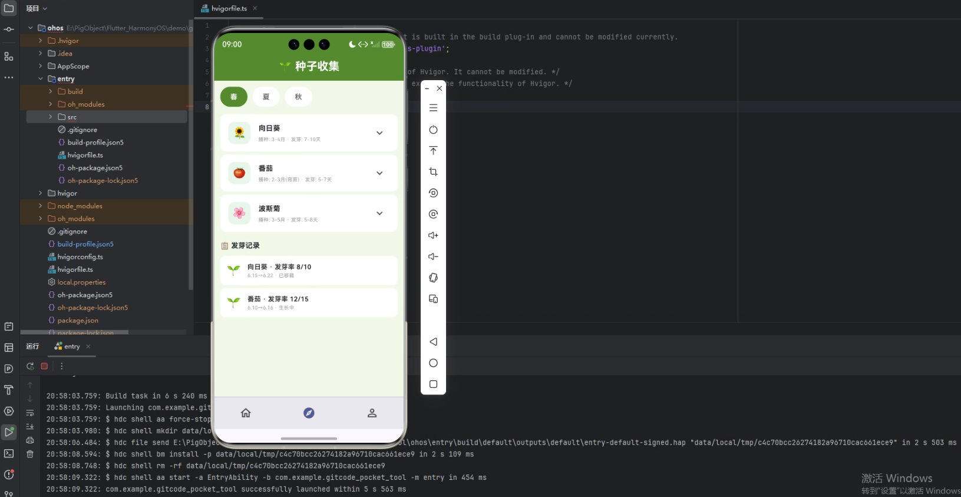Expand the 向日葵 seed card chevron
This screenshot has height=497, width=961.
pos(379,133)
